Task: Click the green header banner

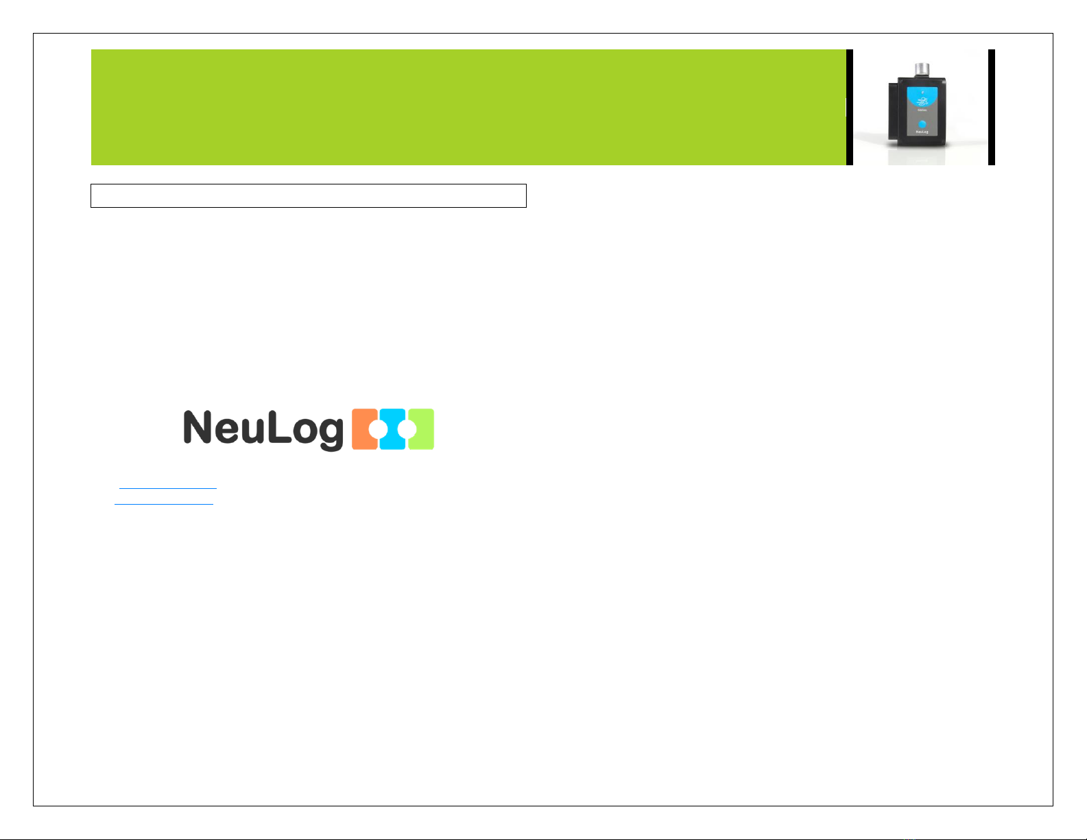Action: pos(468,107)
